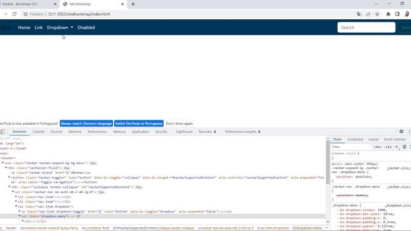The height and width of the screenshot is (231, 411).
Task: Close the Site Bootstrap tab
Action: (122, 4)
